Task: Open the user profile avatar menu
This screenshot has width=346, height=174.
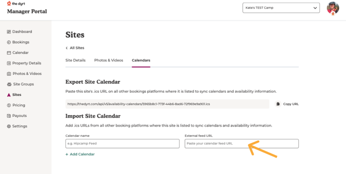Action: [333, 8]
